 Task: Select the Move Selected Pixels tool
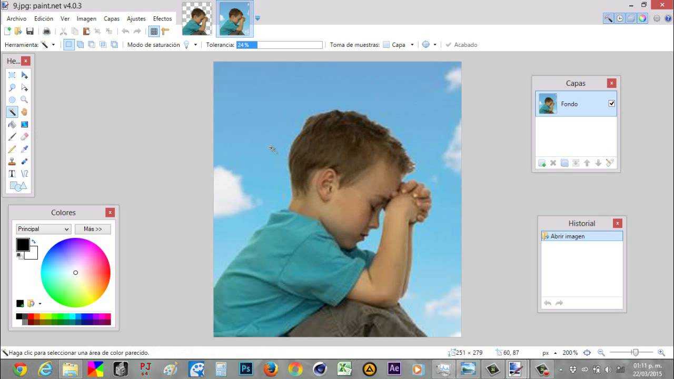(x=24, y=75)
